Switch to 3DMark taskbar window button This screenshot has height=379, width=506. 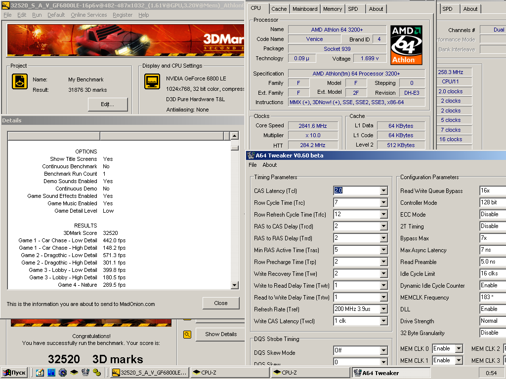click(x=149, y=373)
